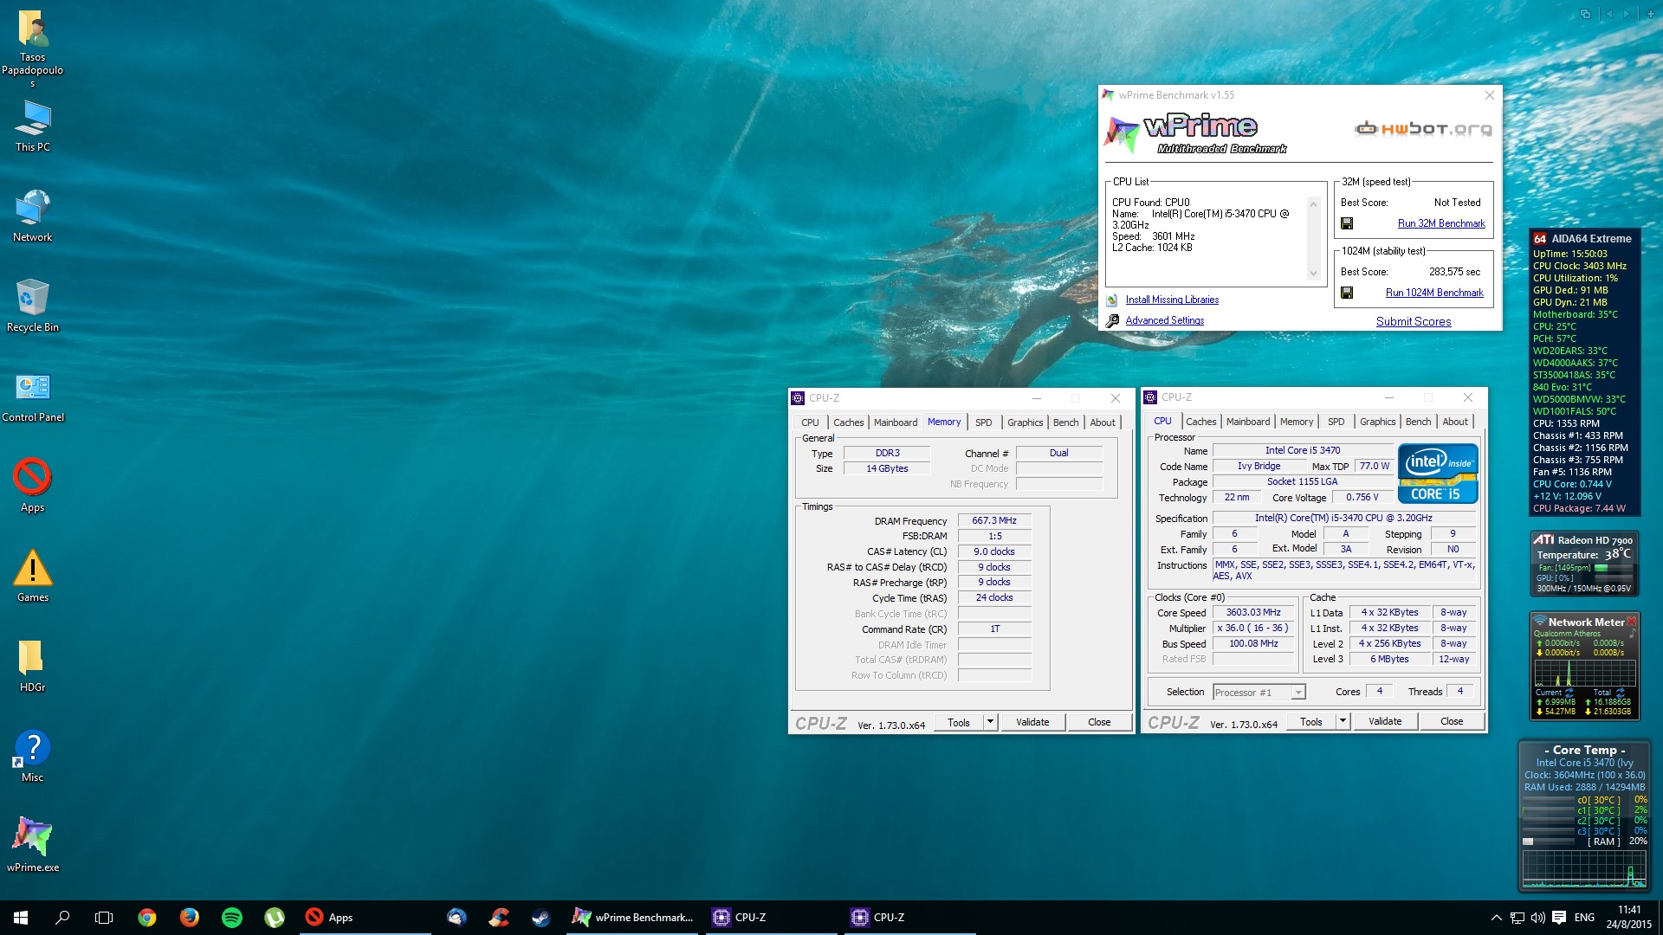
Task: Select Memory tab in right CPU-Z window
Action: click(x=1297, y=422)
